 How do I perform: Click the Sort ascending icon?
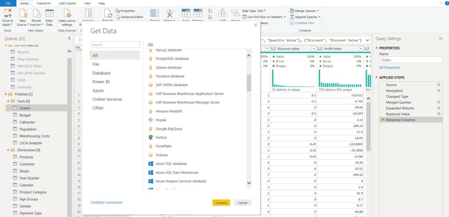[210, 11]
